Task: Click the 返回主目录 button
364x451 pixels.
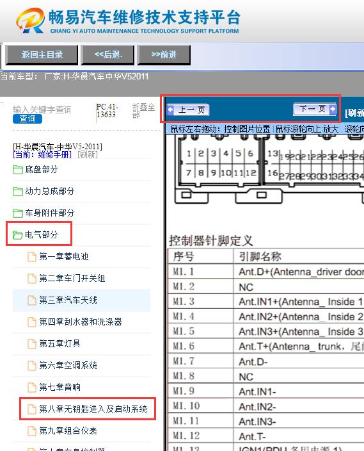Action: click(x=42, y=54)
